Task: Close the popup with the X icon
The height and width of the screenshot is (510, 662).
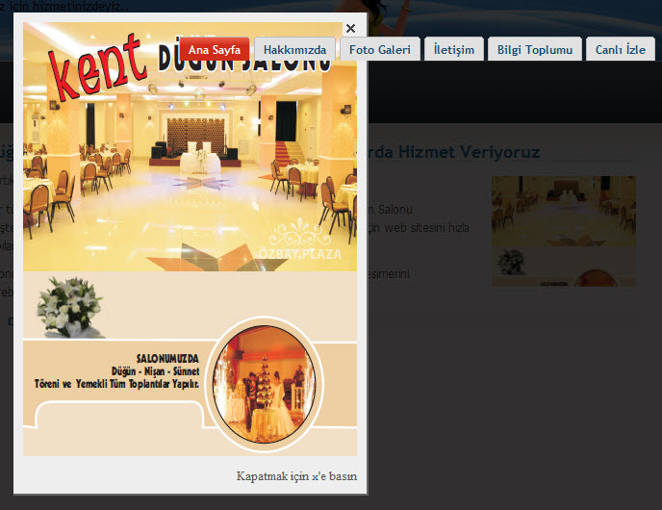Action: click(350, 28)
